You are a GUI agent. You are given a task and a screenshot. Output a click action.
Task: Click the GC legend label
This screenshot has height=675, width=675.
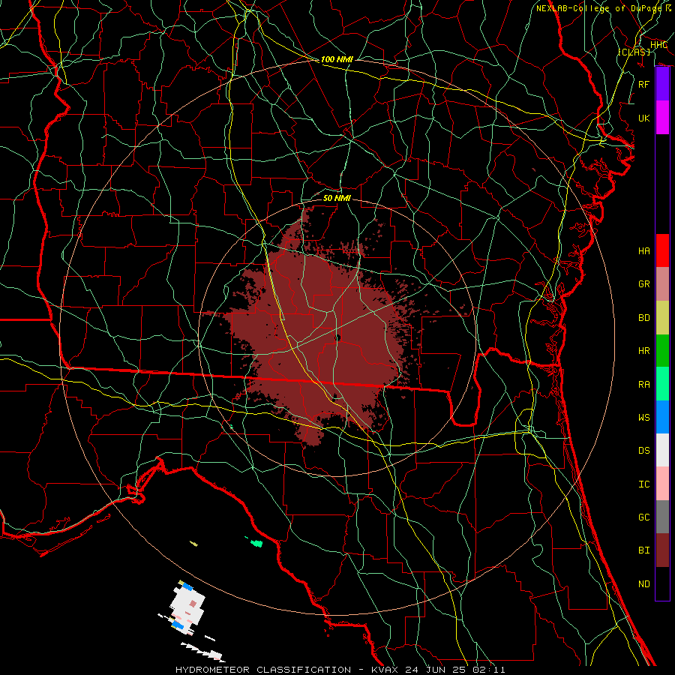pyautogui.click(x=644, y=517)
